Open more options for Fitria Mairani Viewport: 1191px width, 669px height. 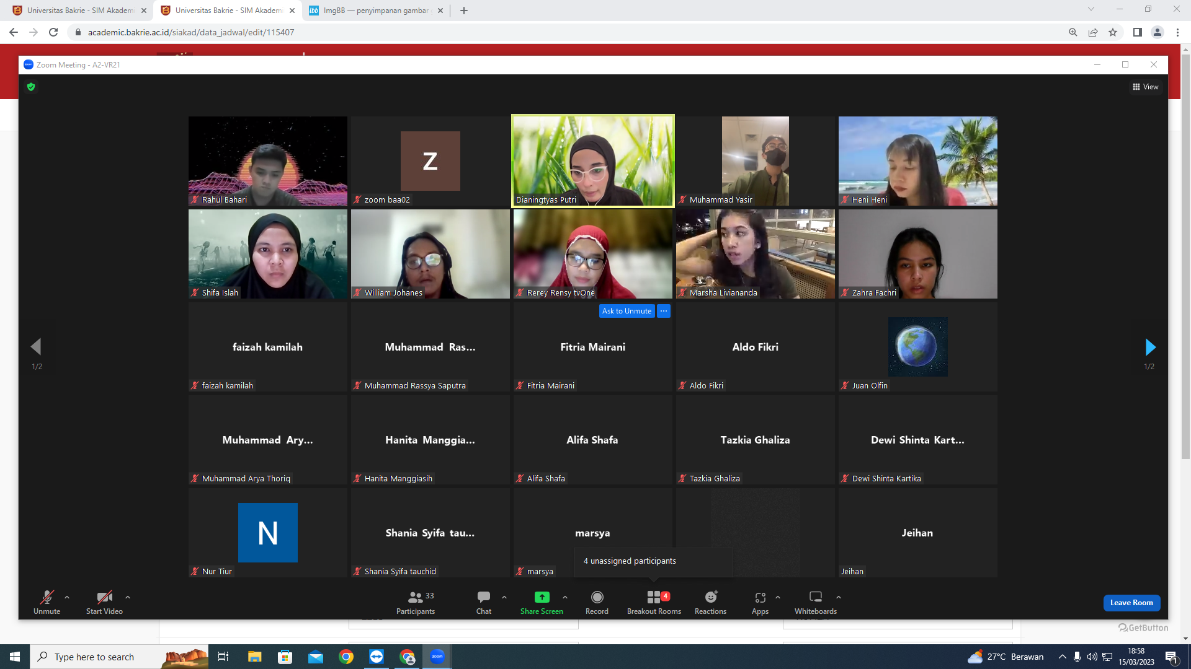point(664,311)
